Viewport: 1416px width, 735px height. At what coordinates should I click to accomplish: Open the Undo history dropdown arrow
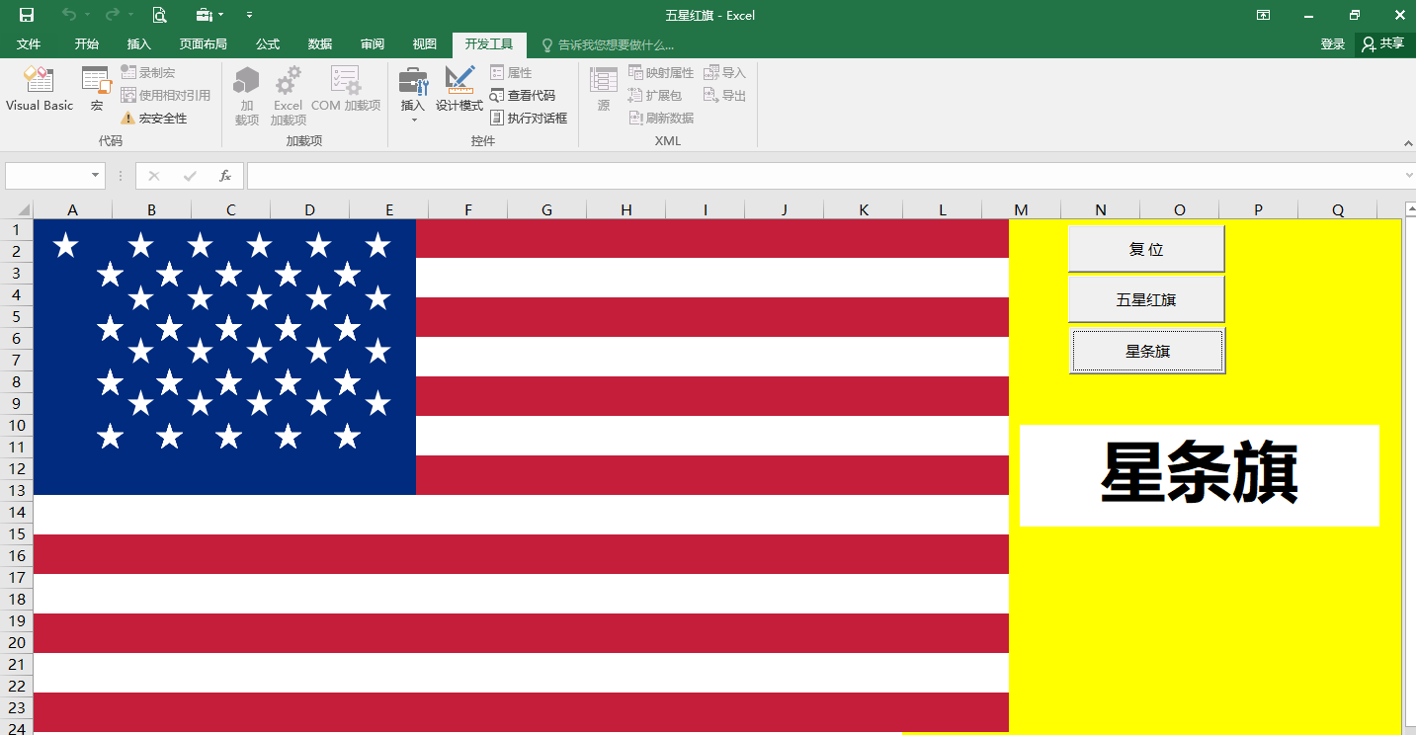[x=87, y=15]
